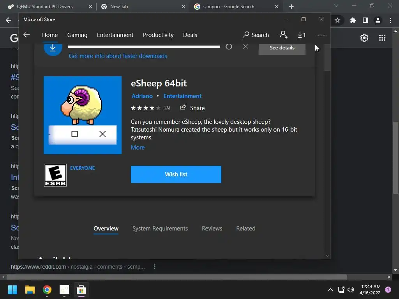This screenshot has width=399, height=299.
Task: Open the Deals tab
Action: click(x=190, y=35)
